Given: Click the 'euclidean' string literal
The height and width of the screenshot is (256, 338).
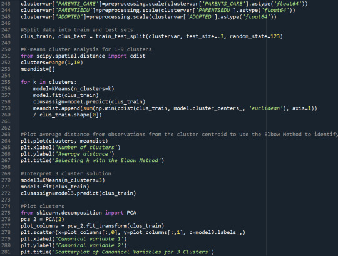Looking at the screenshot, I should [x=265, y=108].
